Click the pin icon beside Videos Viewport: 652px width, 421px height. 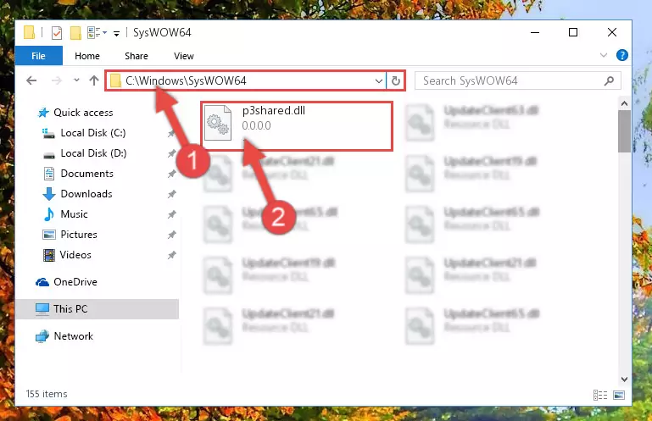click(172, 255)
